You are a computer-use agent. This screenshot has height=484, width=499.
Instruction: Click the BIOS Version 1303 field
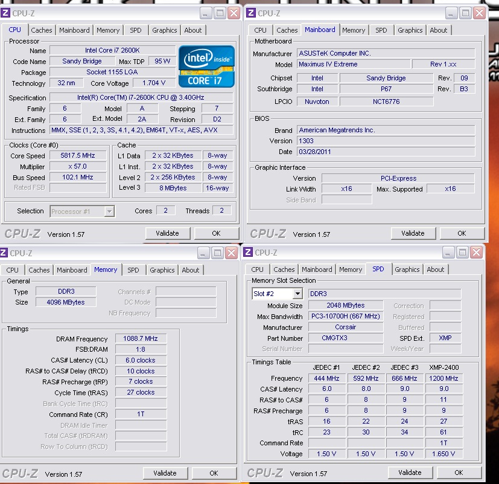[386, 141]
